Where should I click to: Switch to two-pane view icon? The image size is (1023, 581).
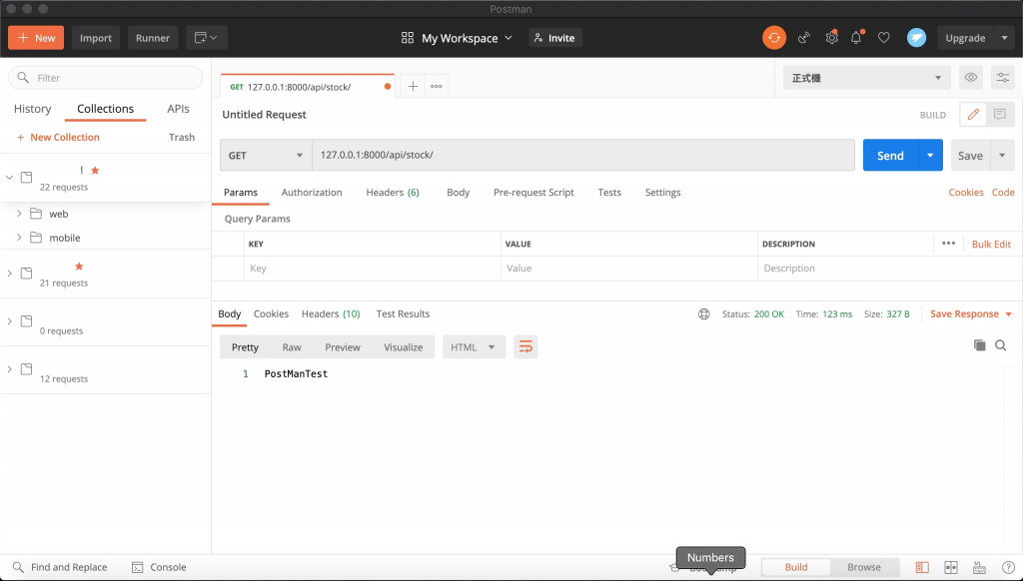[x=951, y=567]
